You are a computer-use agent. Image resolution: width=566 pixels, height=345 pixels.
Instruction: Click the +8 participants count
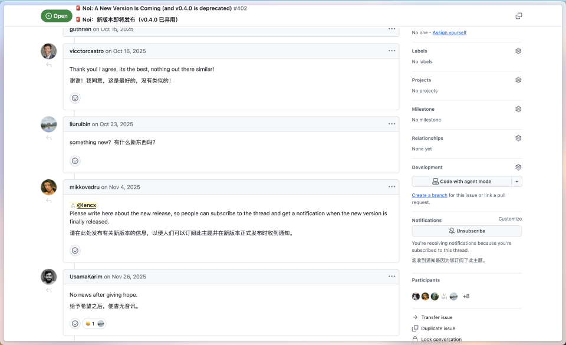(x=466, y=296)
